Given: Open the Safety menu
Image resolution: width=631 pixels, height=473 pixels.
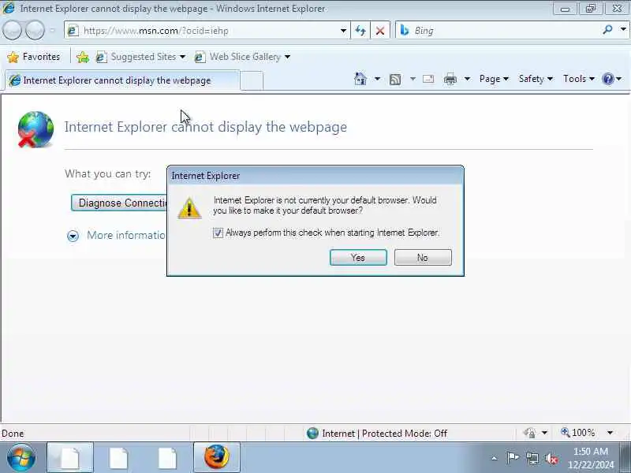Looking at the screenshot, I should pyautogui.click(x=536, y=79).
